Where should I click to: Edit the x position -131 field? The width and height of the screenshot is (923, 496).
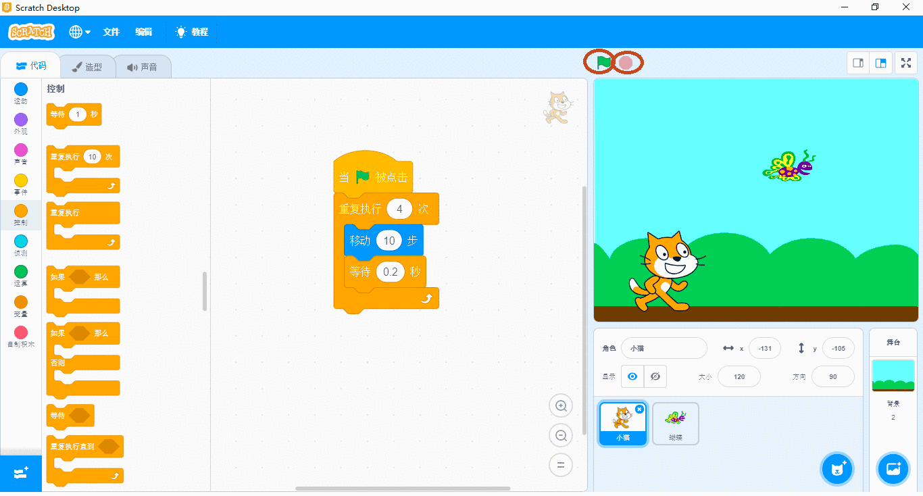pyautogui.click(x=765, y=348)
